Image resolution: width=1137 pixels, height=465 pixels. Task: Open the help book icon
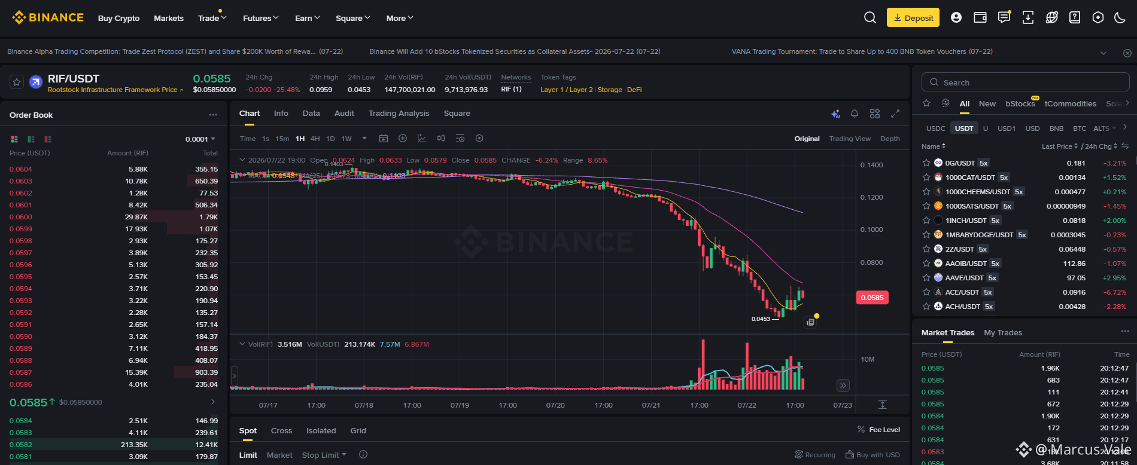1075,17
